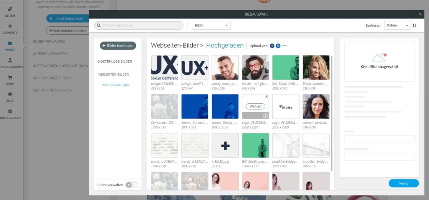Show info for Logo_05 image

tap(265, 115)
